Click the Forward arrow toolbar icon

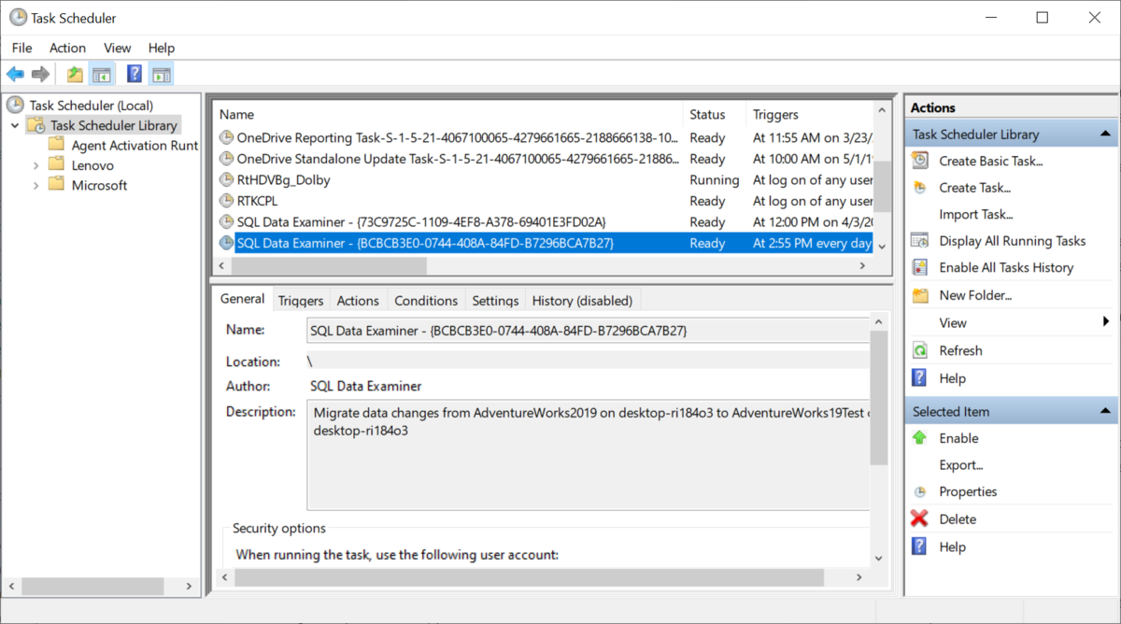point(40,74)
